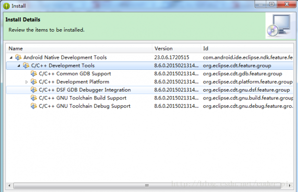
Task: Click the scrollbar's right arrow
Action: [x=290, y=186]
